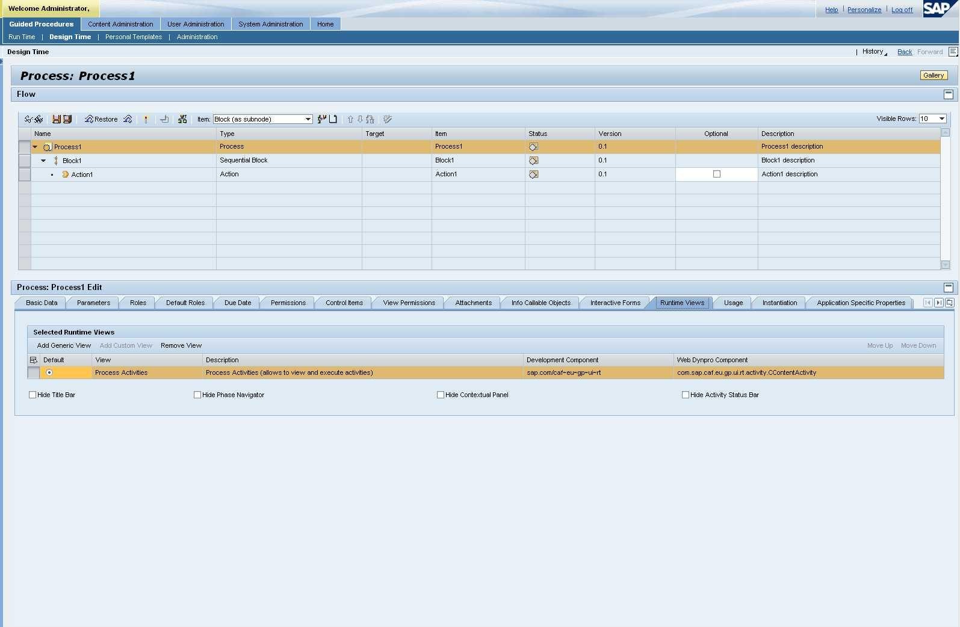Screen dimensions: 960x627
Task: Go to Content Administration top tab
Action: [x=120, y=24]
